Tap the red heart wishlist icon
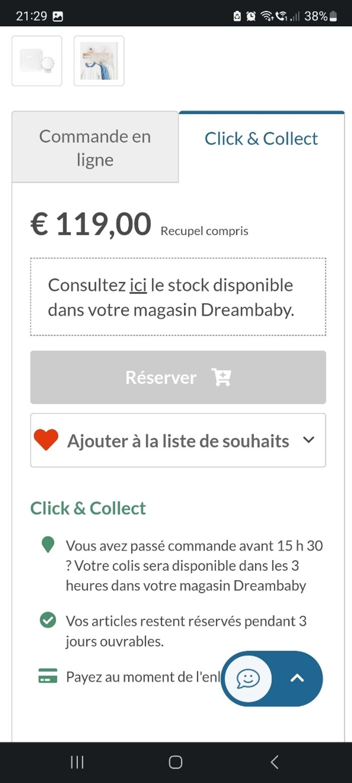 [46, 440]
